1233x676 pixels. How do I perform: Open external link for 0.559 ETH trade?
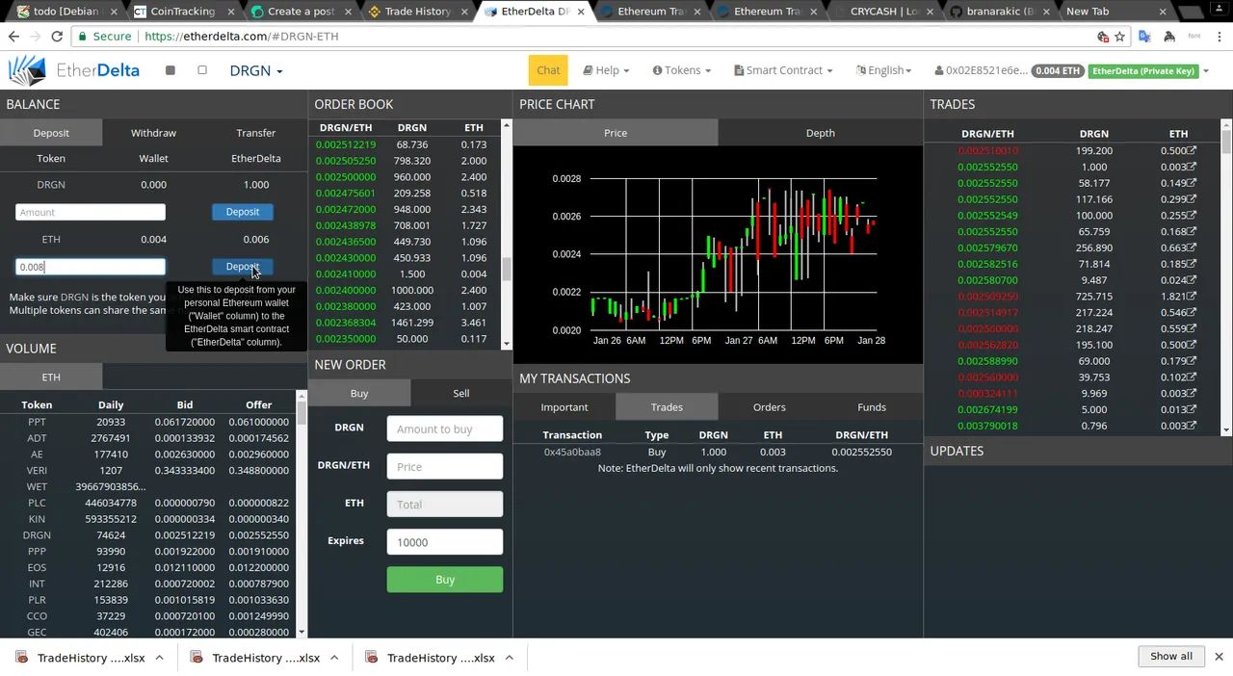pos(1192,329)
